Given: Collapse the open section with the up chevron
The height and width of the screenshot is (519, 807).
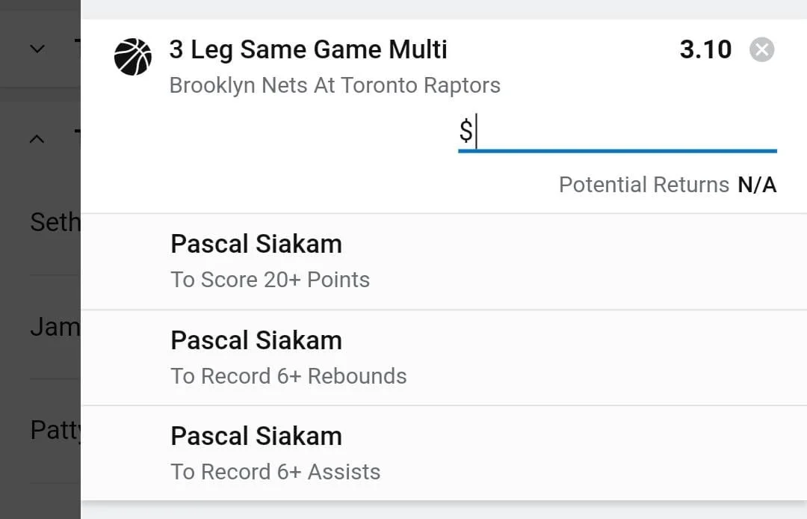Looking at the screenshot, I should (x=37, y=139).
